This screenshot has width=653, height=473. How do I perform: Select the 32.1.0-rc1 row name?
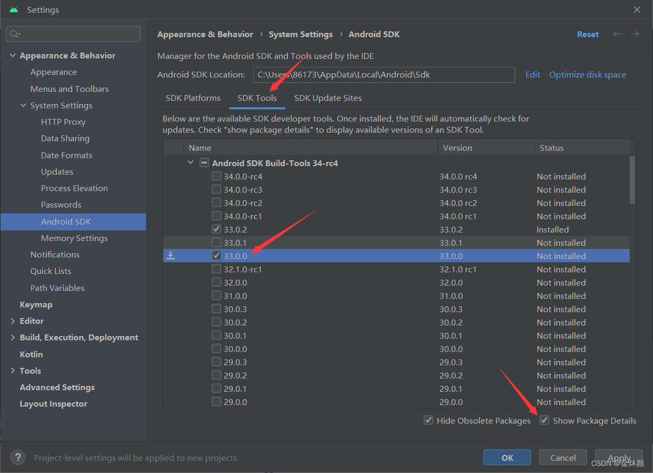coord(243,269)
